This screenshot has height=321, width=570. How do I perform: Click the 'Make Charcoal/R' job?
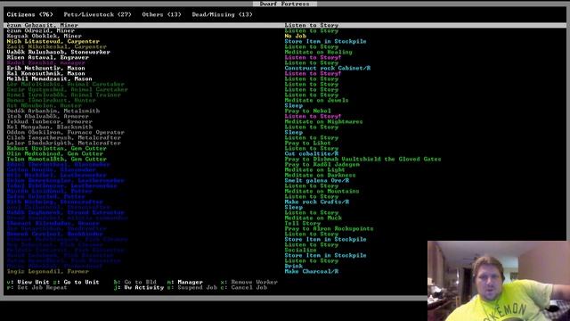point(312,271)
